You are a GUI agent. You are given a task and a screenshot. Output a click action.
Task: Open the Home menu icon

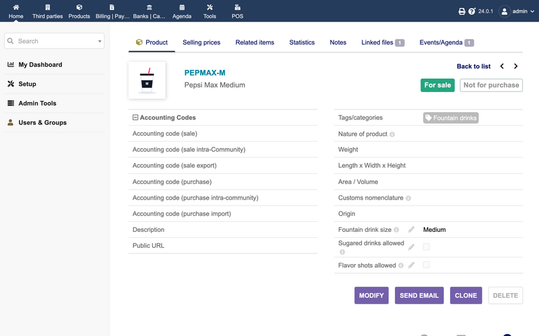(x=15, y=7)
